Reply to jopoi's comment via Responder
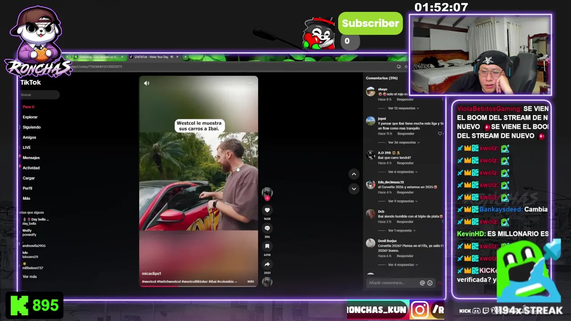The height and width of the screenshot is (321, 571). click(x=406, y=134)
